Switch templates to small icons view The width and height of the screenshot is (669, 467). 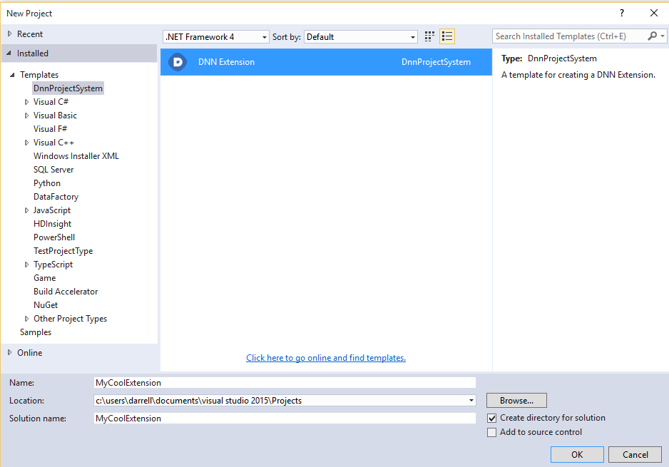pyautogui.click(x=429, y=36)
